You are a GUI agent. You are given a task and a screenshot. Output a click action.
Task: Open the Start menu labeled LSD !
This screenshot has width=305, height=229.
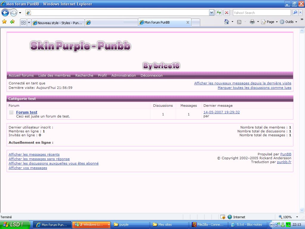coord(15,225)
